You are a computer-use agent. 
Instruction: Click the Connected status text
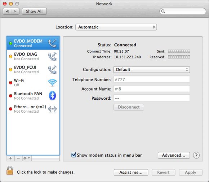(x=125, y=45)
